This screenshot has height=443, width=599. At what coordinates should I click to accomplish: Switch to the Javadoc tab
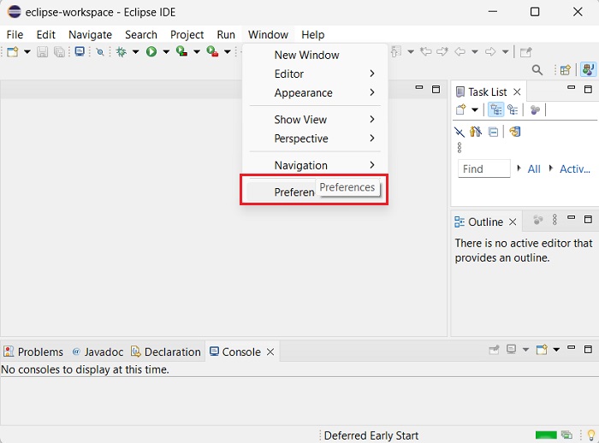98,351
